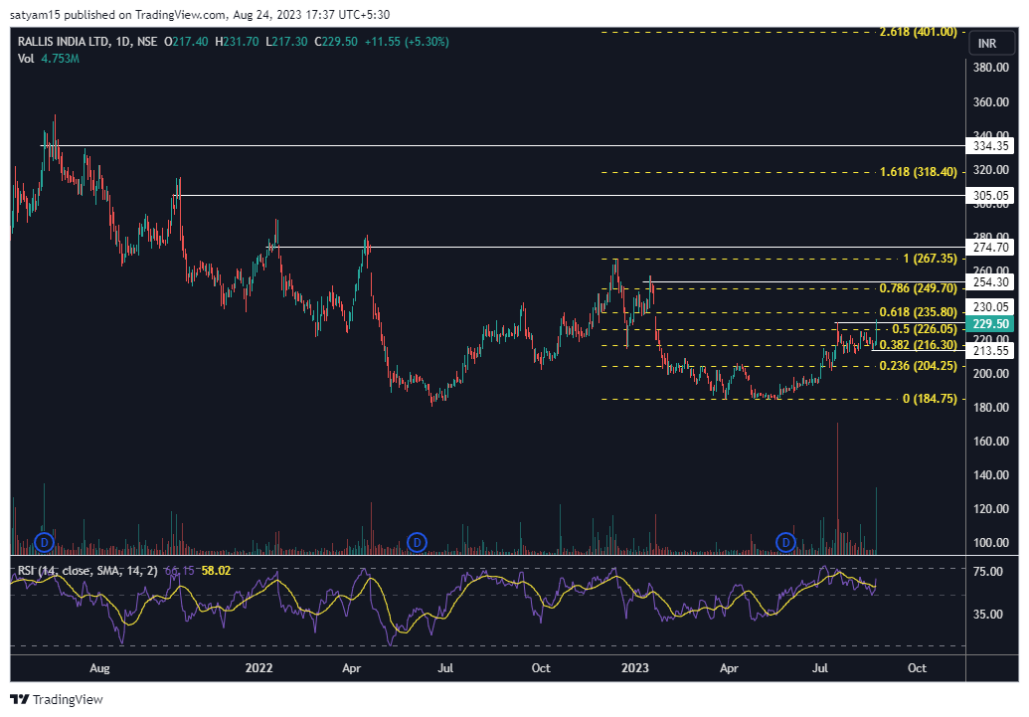Click the RSI value 58.02

pos(216,571)
